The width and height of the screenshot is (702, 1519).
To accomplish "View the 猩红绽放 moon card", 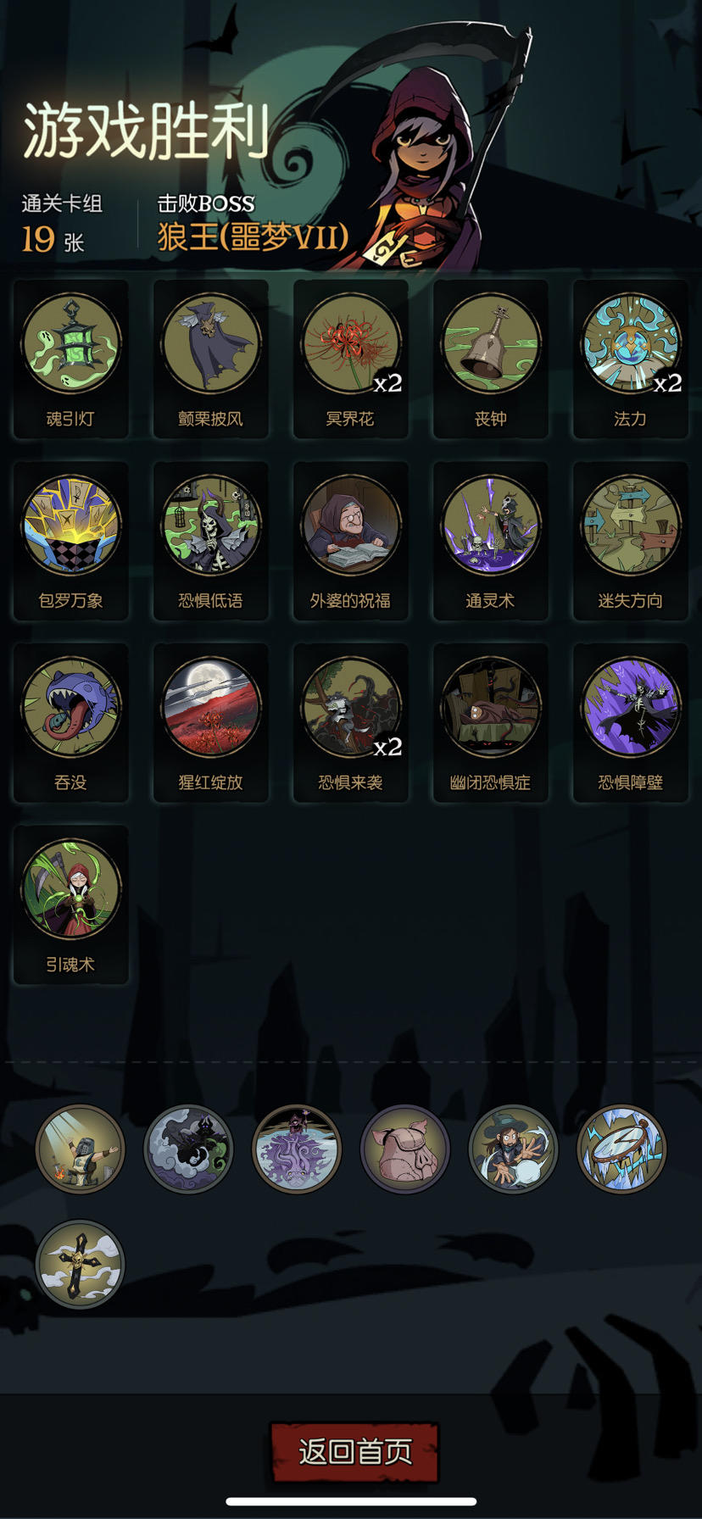I will point(211,723).
